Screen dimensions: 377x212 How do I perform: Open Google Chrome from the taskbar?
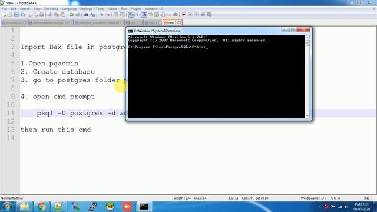click(x=41, y=207)
